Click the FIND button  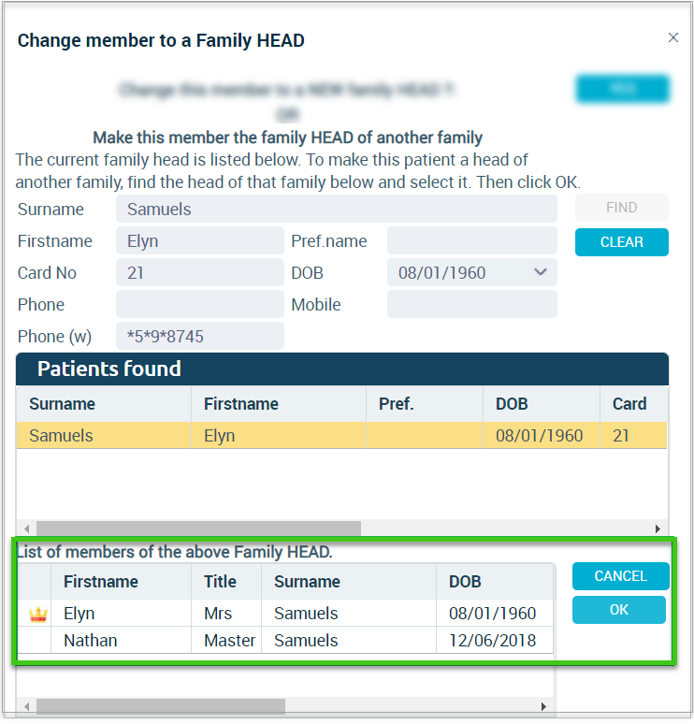[x=621, y=208]
